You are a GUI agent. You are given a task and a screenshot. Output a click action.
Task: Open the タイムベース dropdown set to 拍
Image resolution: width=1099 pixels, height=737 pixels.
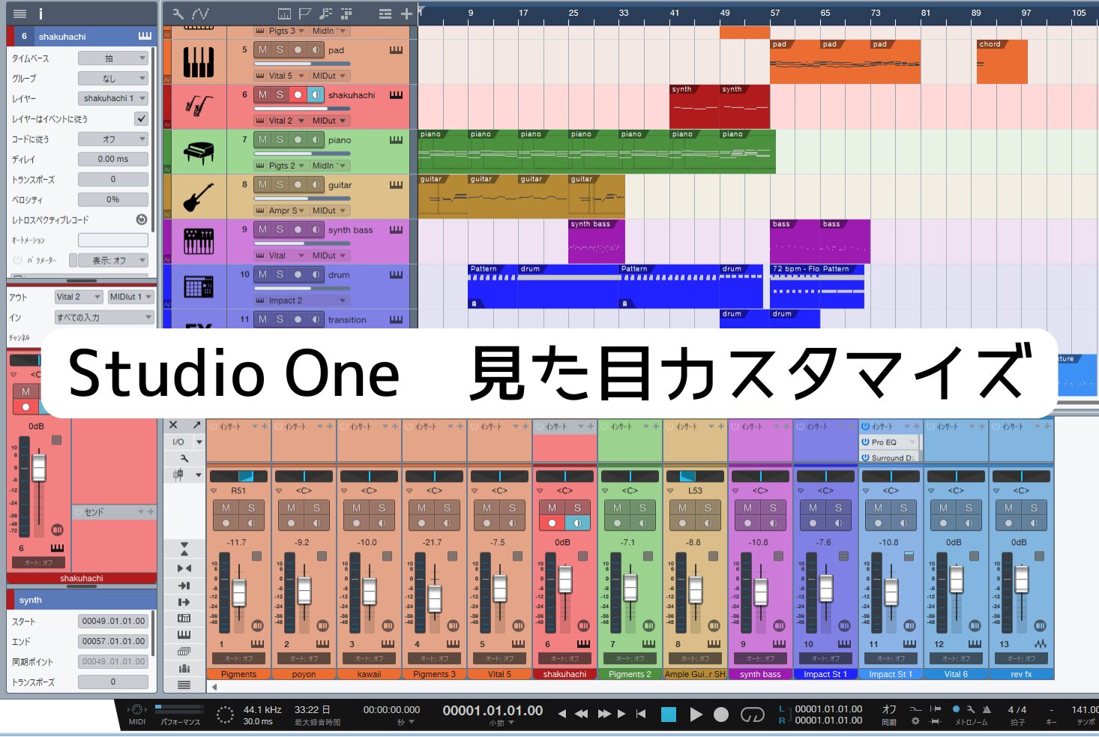[113, 58]
